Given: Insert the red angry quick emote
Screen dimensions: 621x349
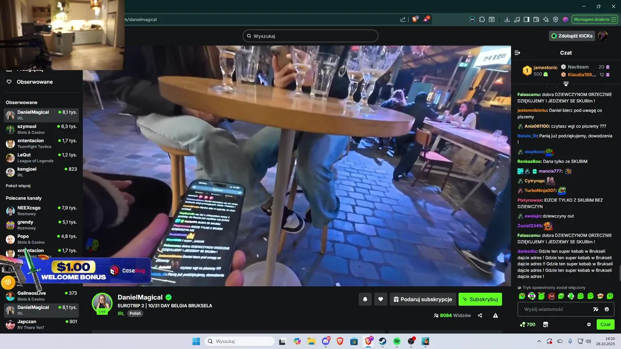Looking at the screenshot, I should click(551, 296).
